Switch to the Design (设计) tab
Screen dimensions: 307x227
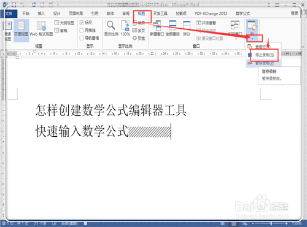click(x=56, y=13)
